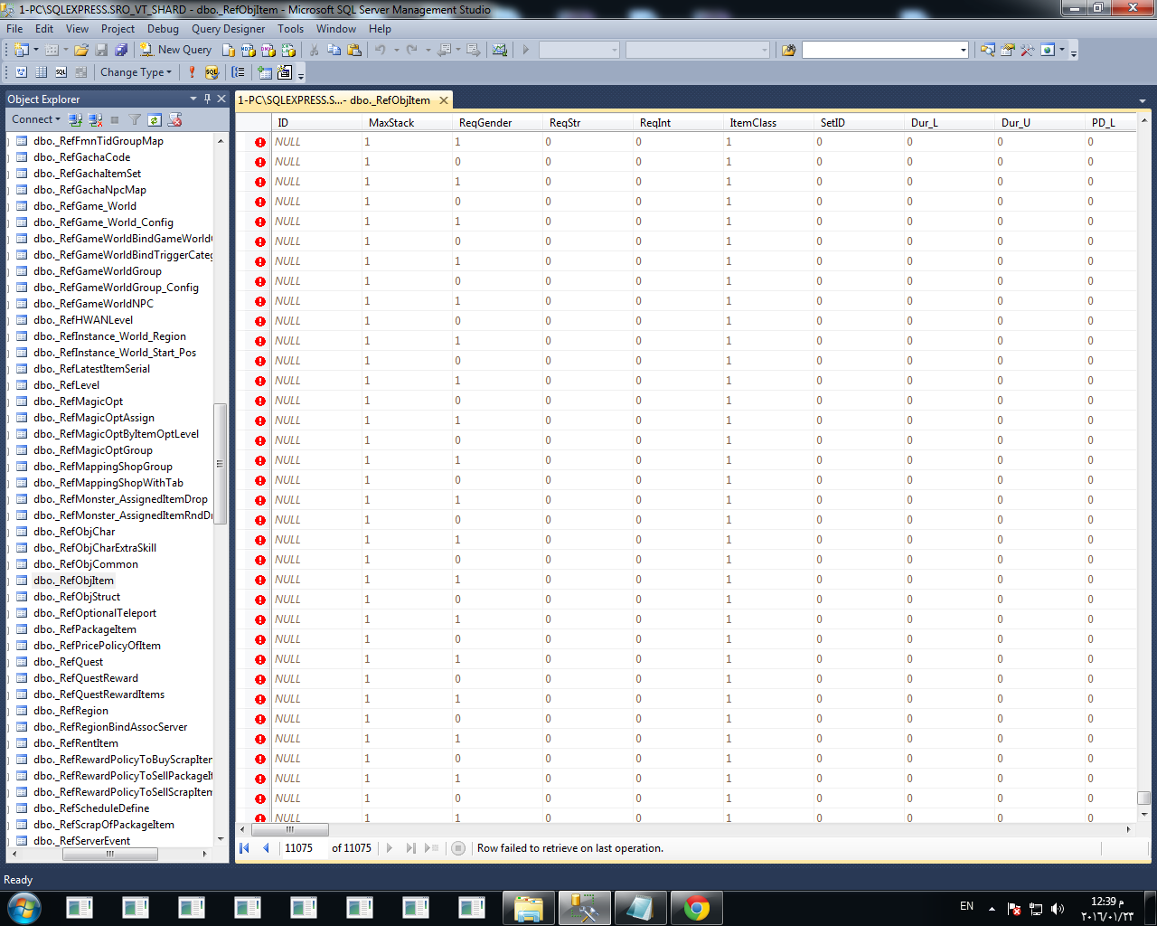Click Execute SQL red exclamation icon

click(192, 72)
